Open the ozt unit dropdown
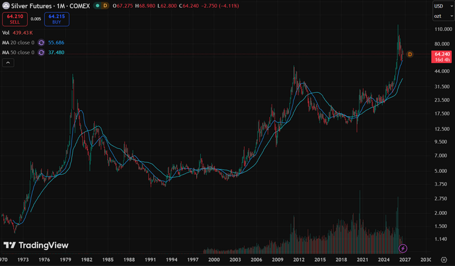455x266 pixels. tap(443, 16)
